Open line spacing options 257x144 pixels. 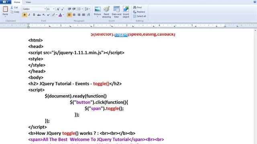[x=87, y=9]
